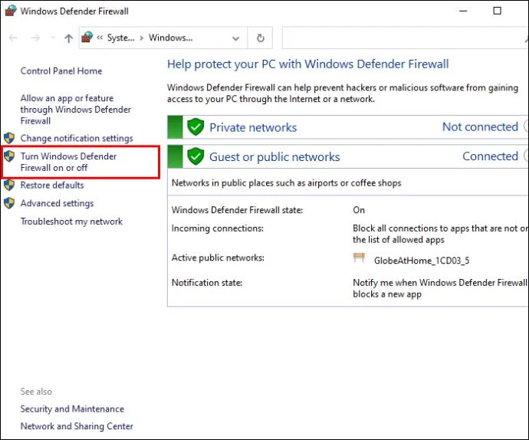Click the Back navigation arrow
This screenshot has height=440, width=529.
13,38
